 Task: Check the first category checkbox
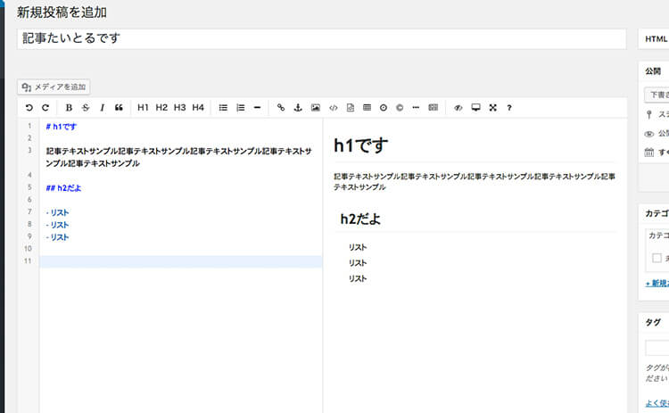[657, 258]
